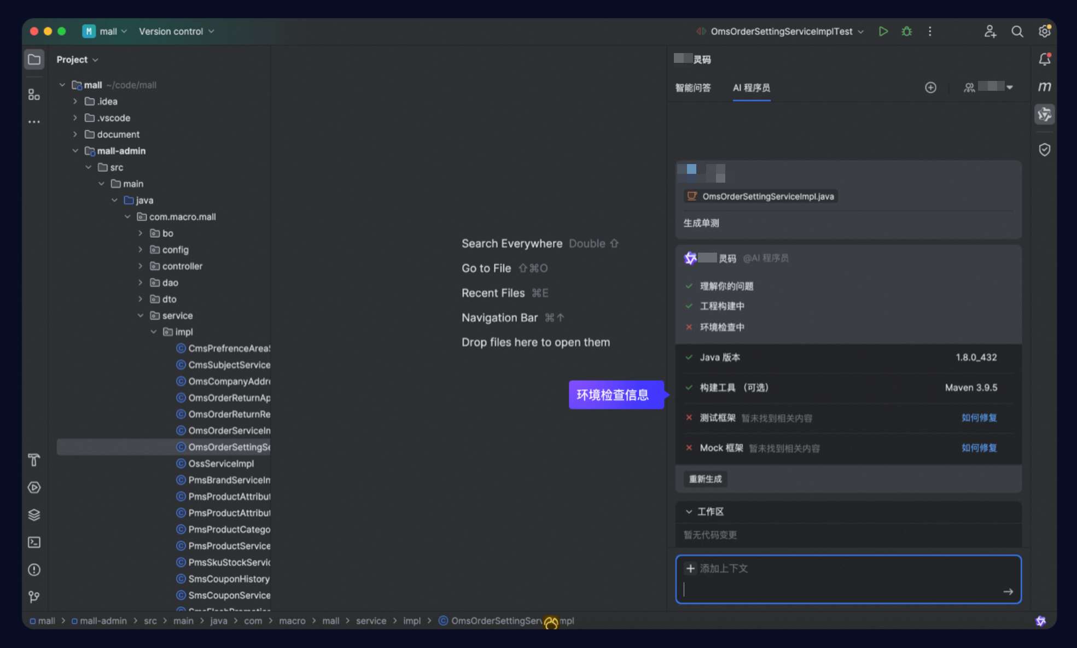
Task: Expand the controller package
Action: click(141, 266)
